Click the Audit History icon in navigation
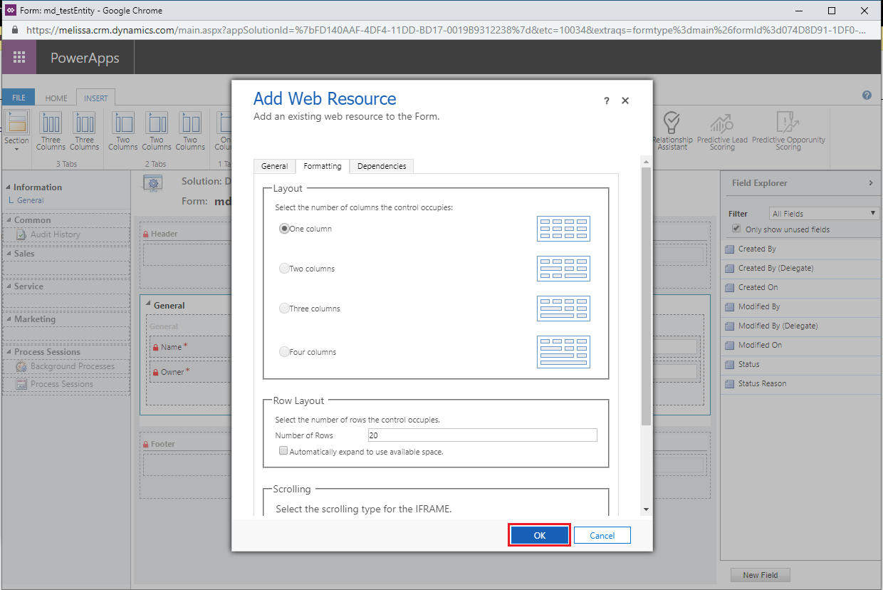Screen dimensions: 883x590 pos(21,234)
